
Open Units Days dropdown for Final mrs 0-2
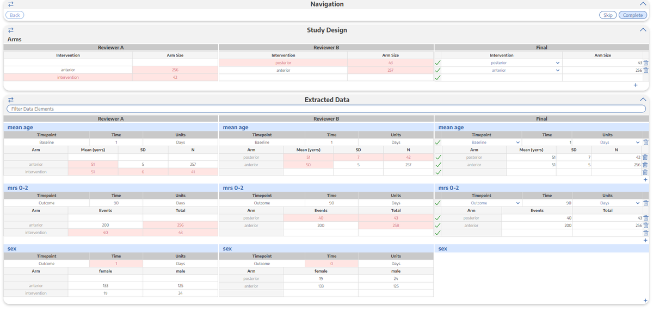pyautogui.click(x=607, y=203)
